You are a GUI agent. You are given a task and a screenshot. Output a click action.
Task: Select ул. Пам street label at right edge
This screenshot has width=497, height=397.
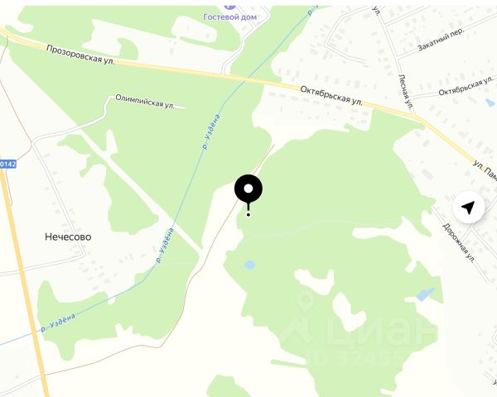(x=485, y=170)
